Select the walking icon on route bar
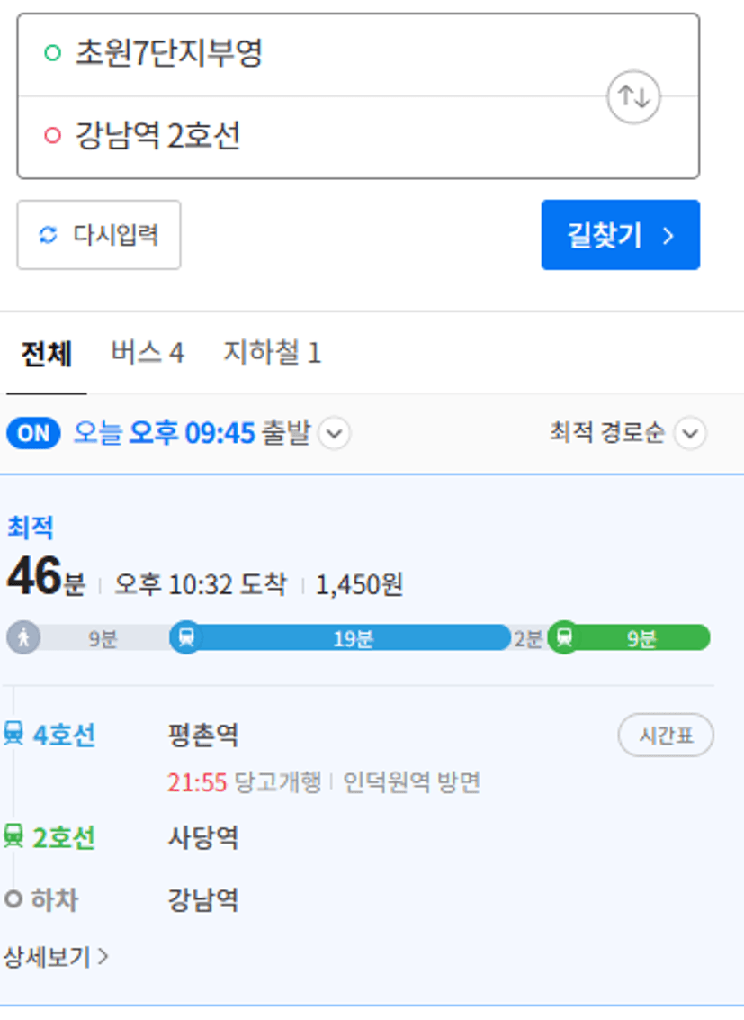744x1020 pixels. pyautogui.click(x=23, y=637)
